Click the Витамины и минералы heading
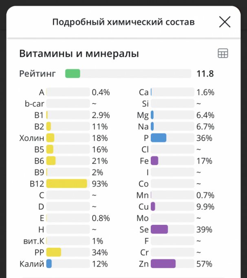 (x=79, y=54)
